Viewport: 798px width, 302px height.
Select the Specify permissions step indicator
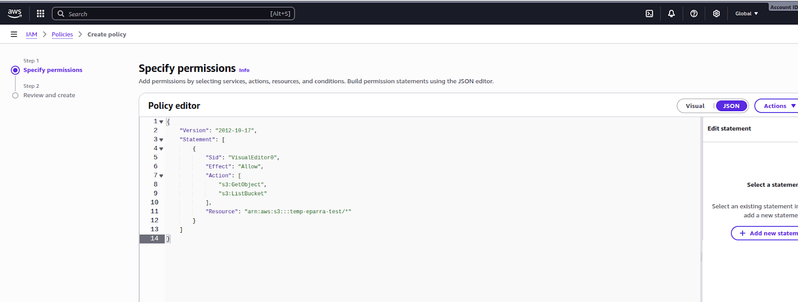[15, 70]
